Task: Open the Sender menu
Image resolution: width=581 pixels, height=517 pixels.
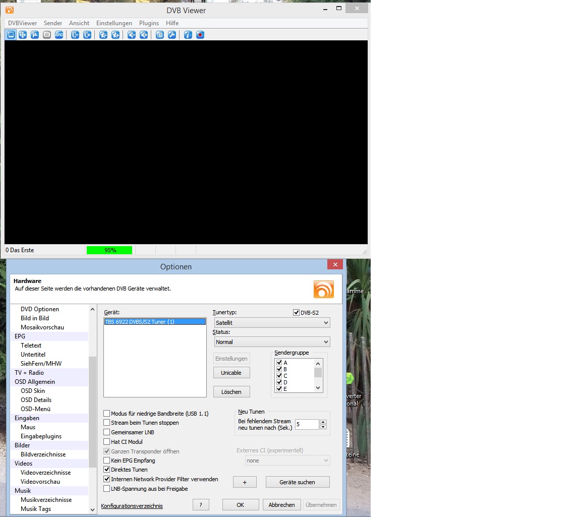Action: pyautogui.click(x=53, y=23)
